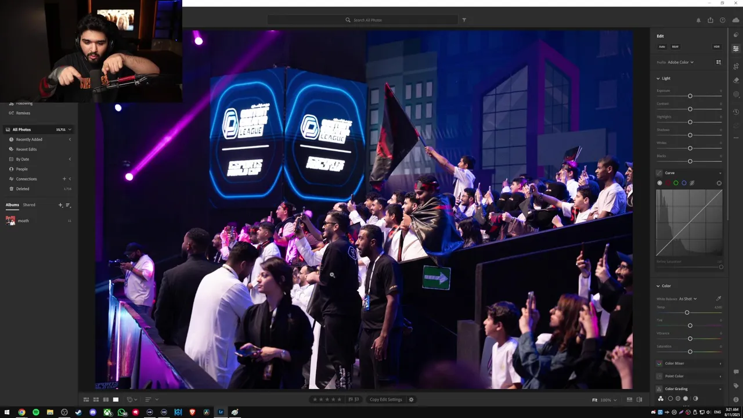
Task: Open the Copy Edit Settings gear
Action: tap(411, 399)
